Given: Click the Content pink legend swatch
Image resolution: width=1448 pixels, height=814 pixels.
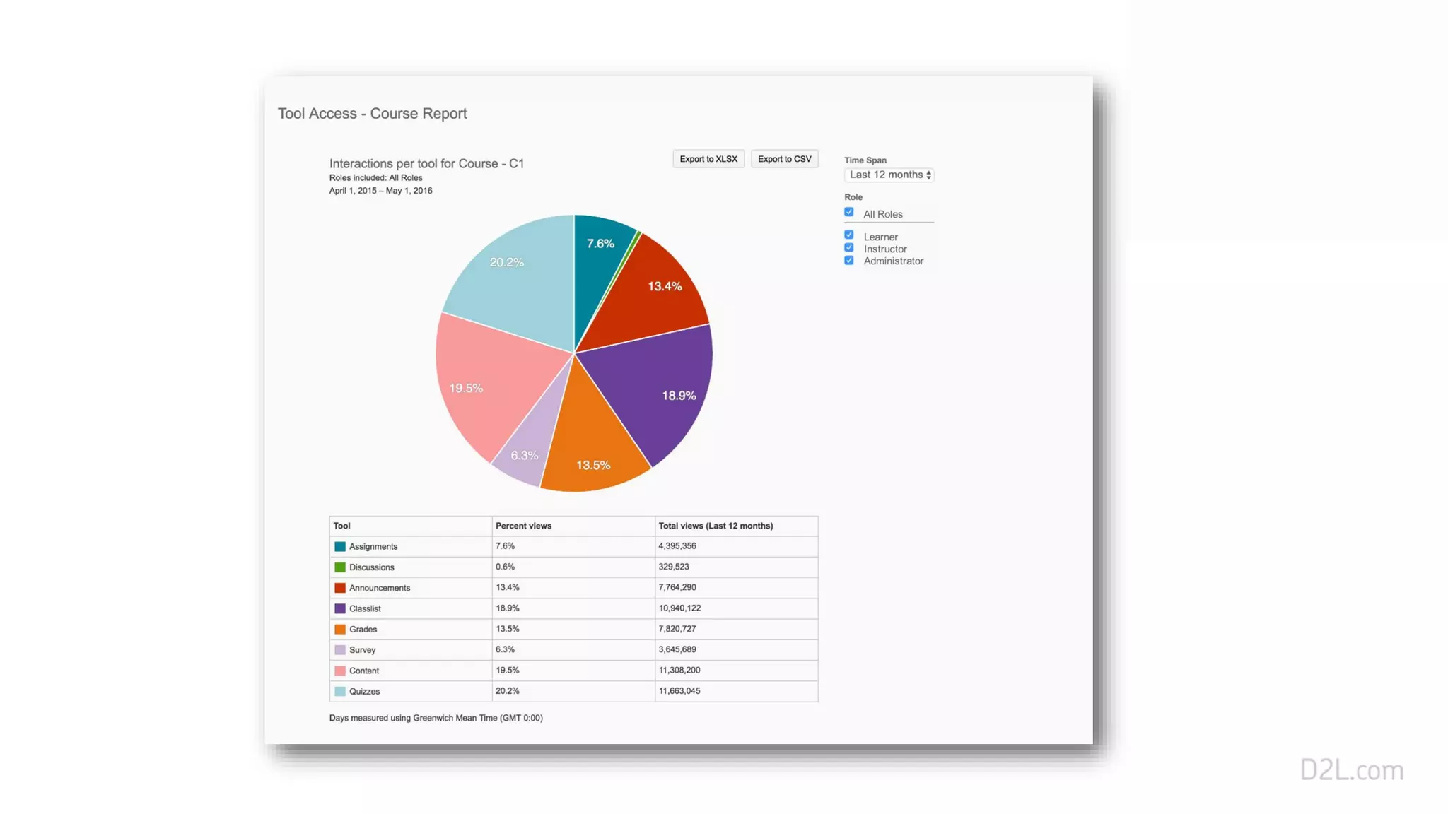Looking at the screenshot, I should [340, 671].
